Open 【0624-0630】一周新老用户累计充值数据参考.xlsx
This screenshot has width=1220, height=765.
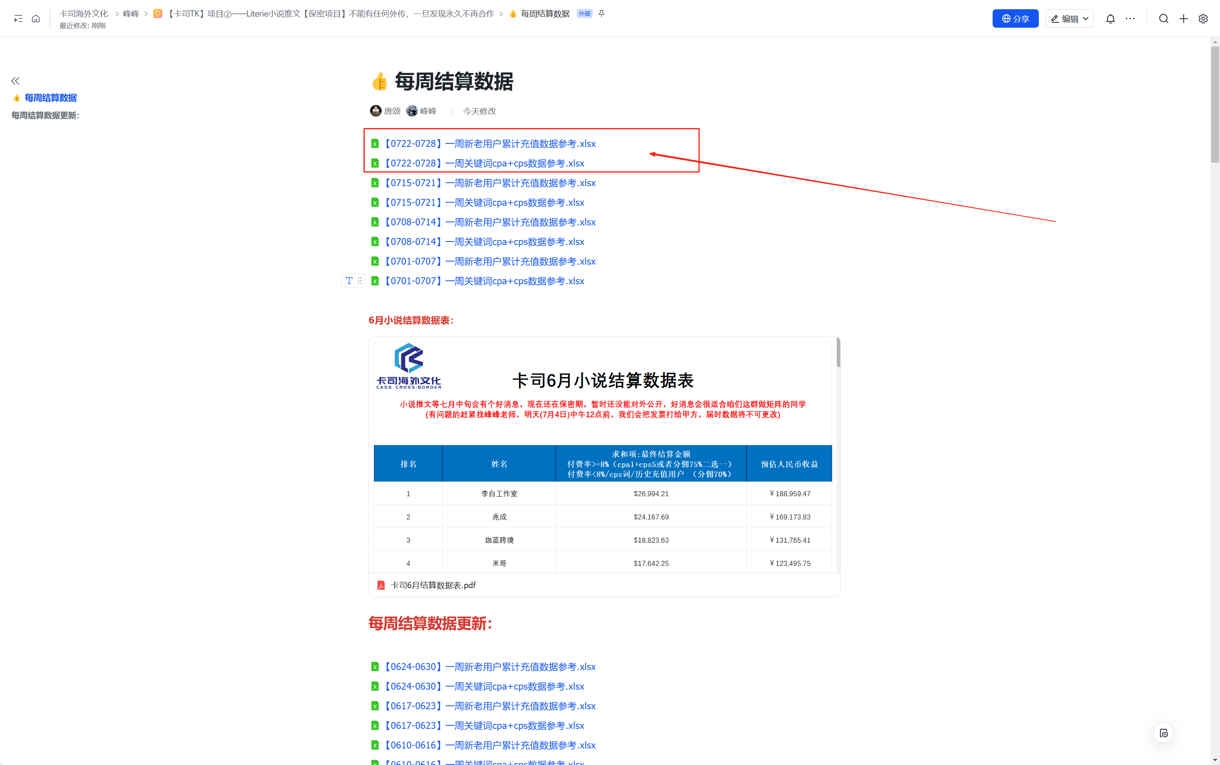489,667
